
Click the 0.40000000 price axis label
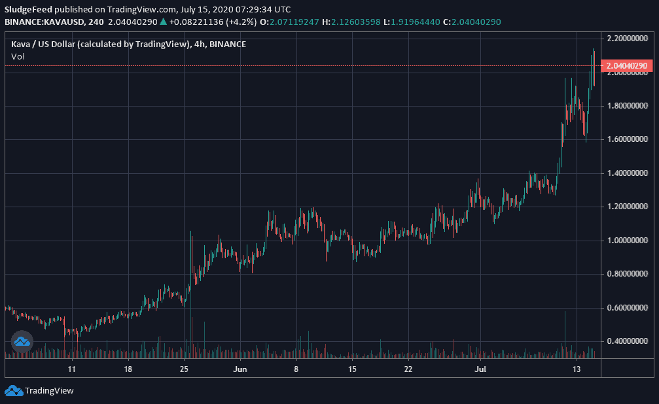click(628, 341)
